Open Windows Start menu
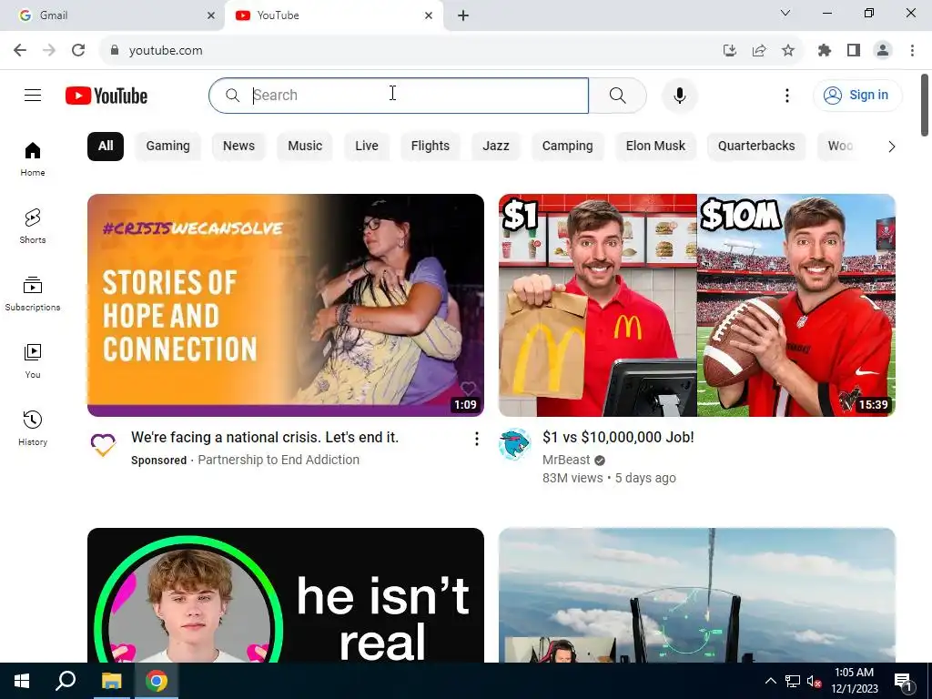 [22, 681]
